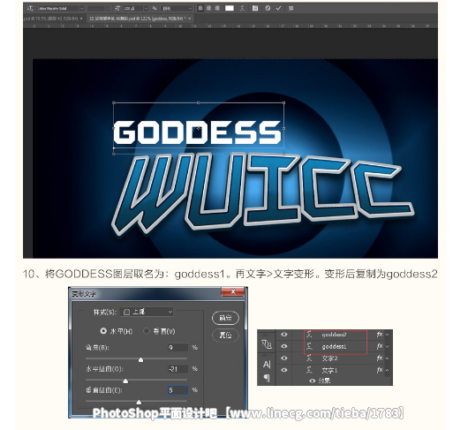The height and width of the screenshot is (430, 453).
Task: Confirm with the top button in warp dialog
Action: [225, 318]
